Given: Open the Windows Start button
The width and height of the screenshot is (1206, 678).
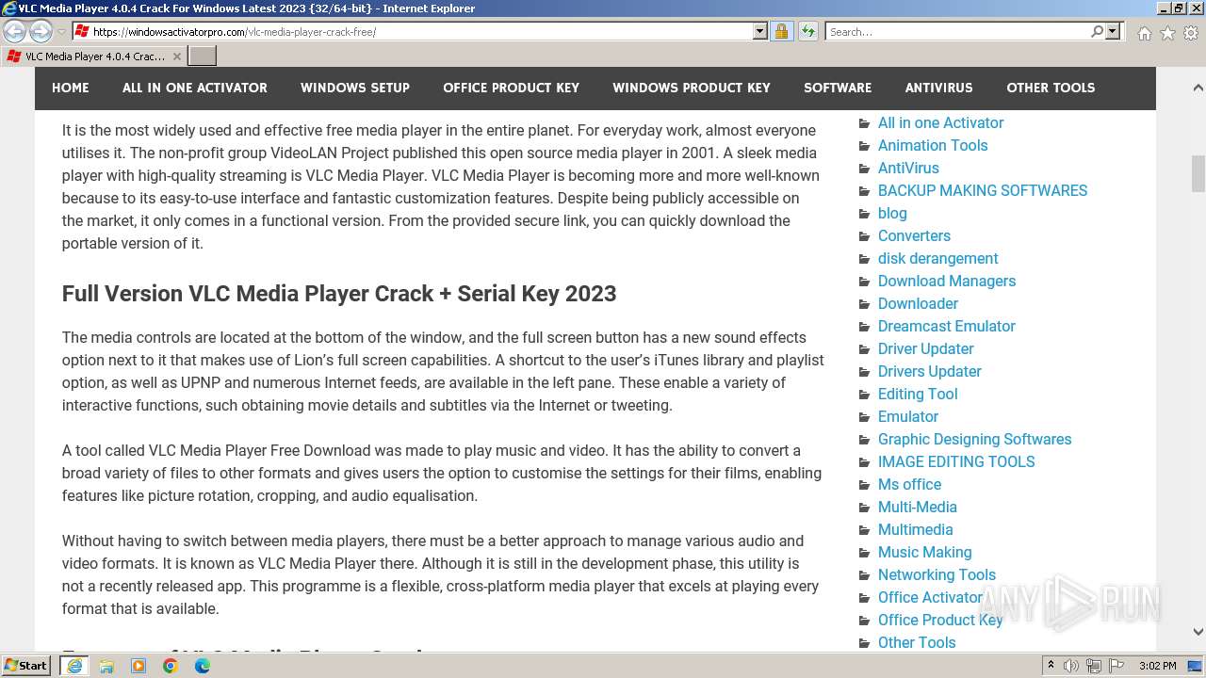Looking at the screenshot, I should coord(26,666).
